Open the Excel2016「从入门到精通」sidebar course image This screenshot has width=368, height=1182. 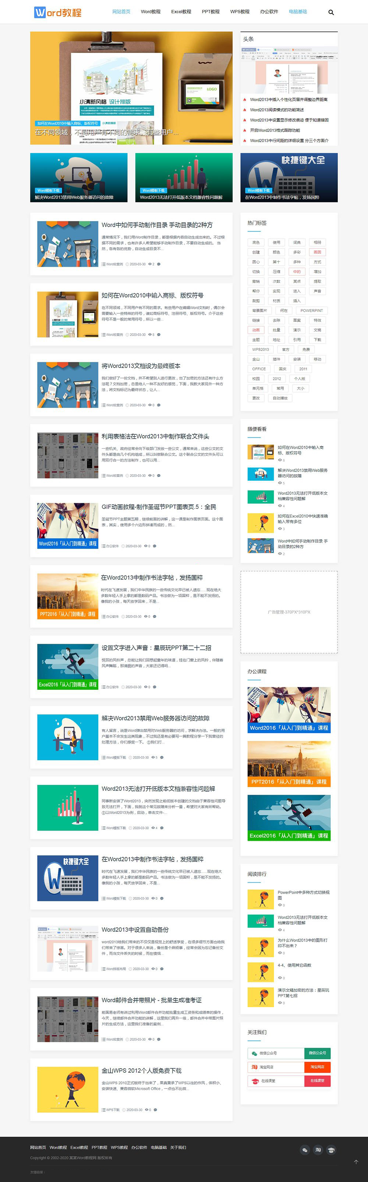[x=289, y=818]
